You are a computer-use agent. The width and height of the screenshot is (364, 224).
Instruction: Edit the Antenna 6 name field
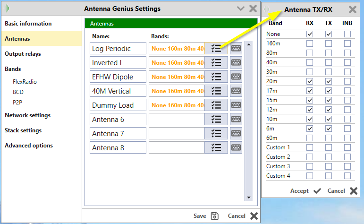(118, 119)
